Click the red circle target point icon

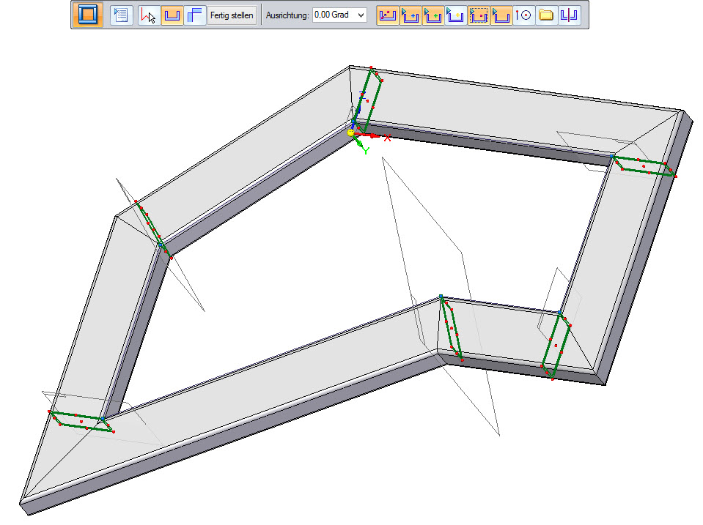tap(523, 15)
